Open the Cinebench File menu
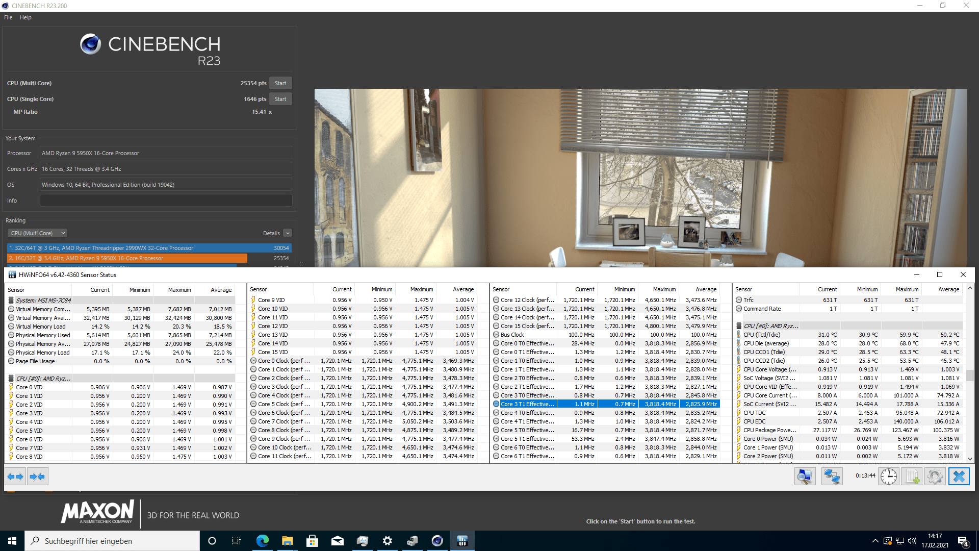The width and height of the screenshot is (979, 551). [8, 17]
